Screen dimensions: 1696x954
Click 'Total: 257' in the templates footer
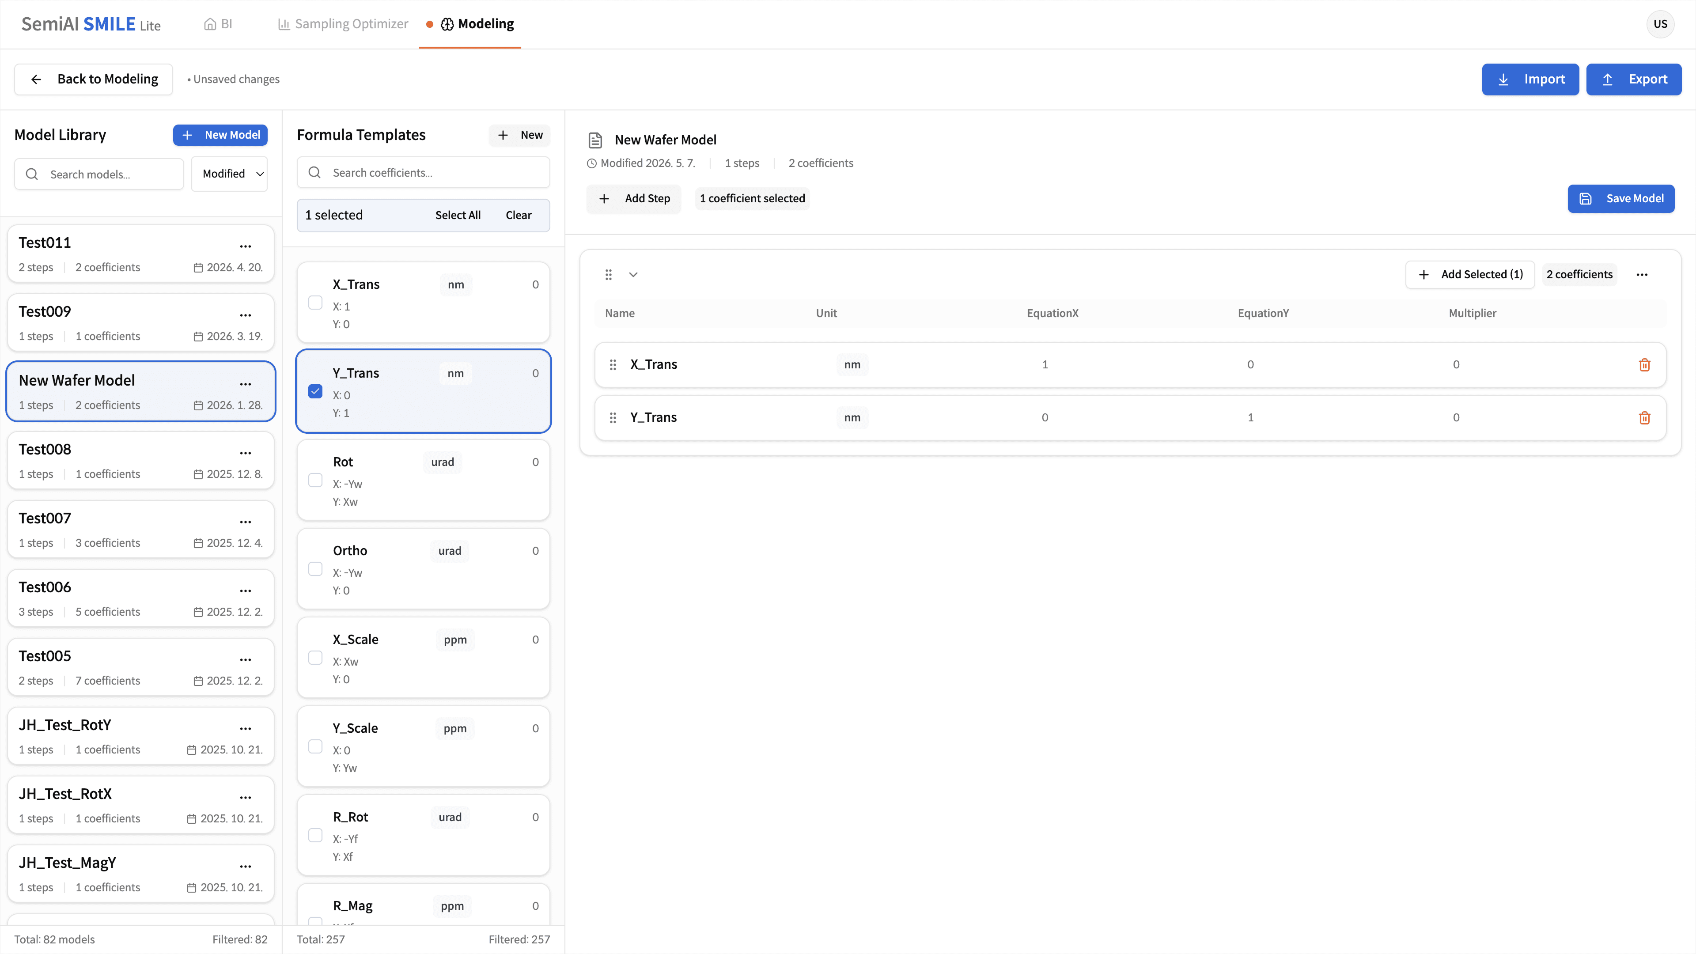tap(321, 939)
